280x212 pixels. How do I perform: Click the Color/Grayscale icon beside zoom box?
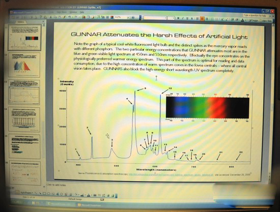(112, 17)
